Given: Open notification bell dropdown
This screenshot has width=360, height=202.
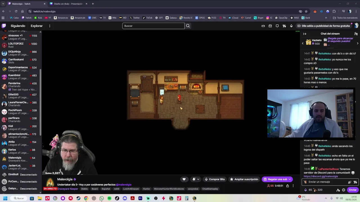Looking at the screenshot, I should (x=196, y=179).
